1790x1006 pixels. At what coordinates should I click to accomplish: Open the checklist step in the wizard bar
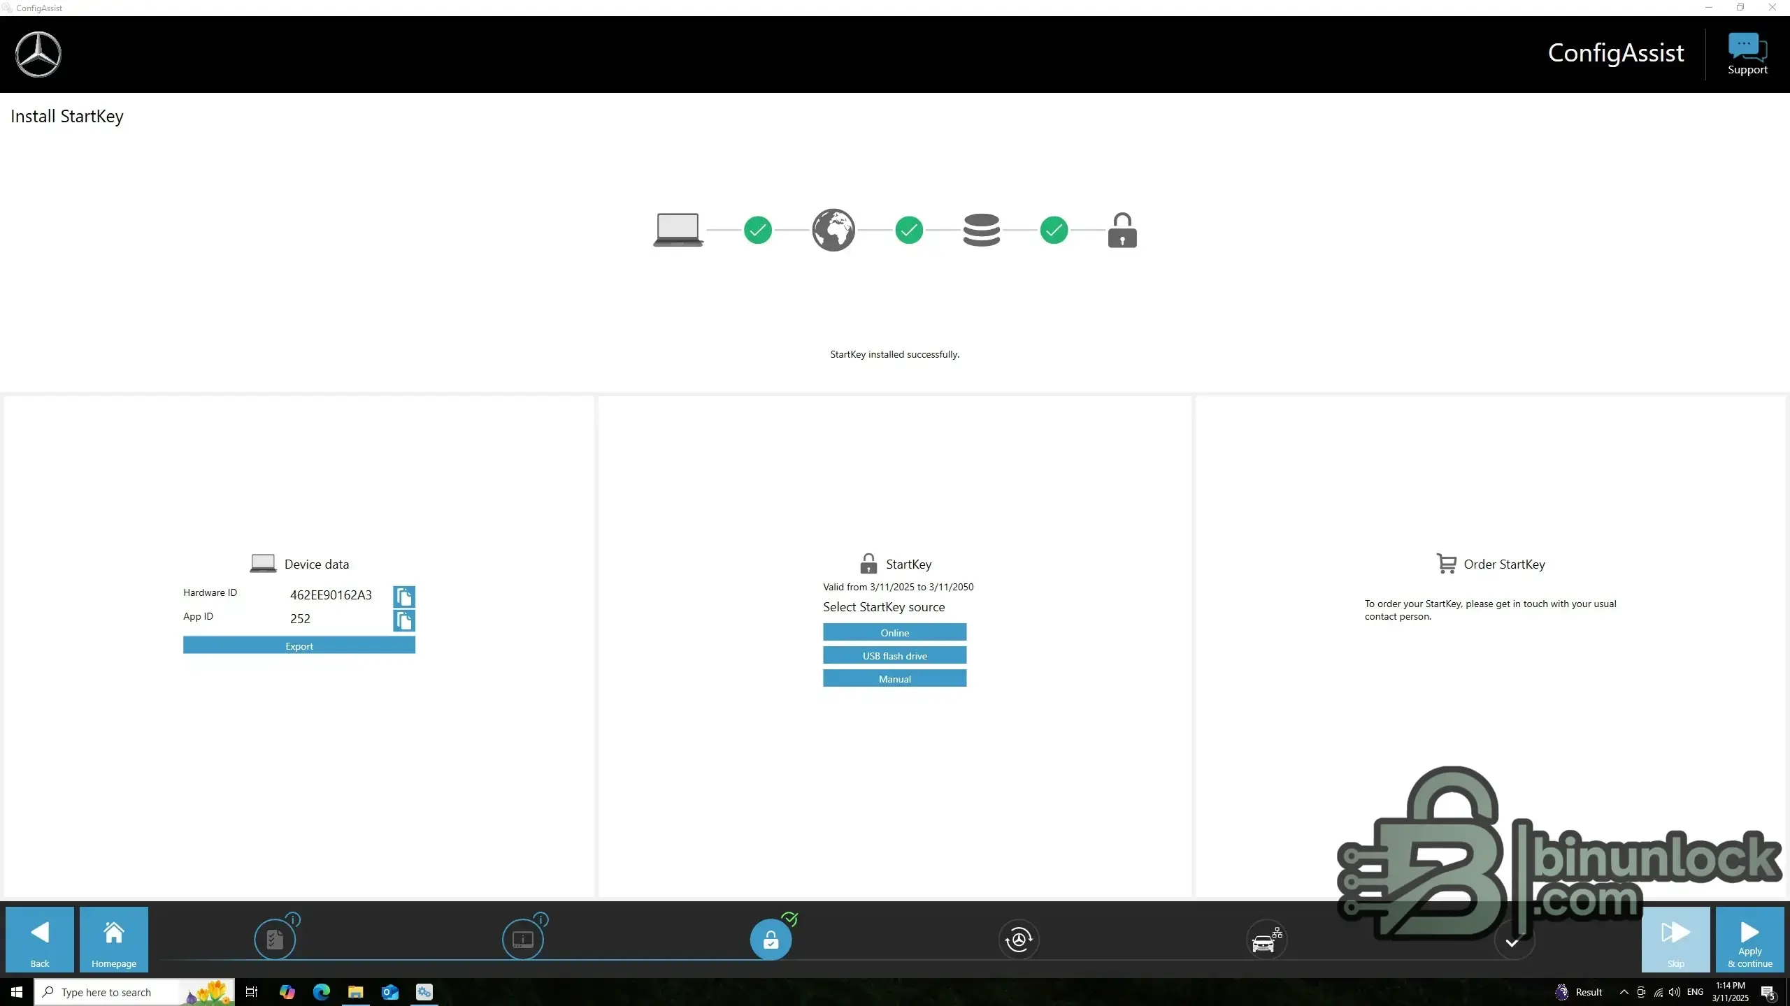click(275, 939)
